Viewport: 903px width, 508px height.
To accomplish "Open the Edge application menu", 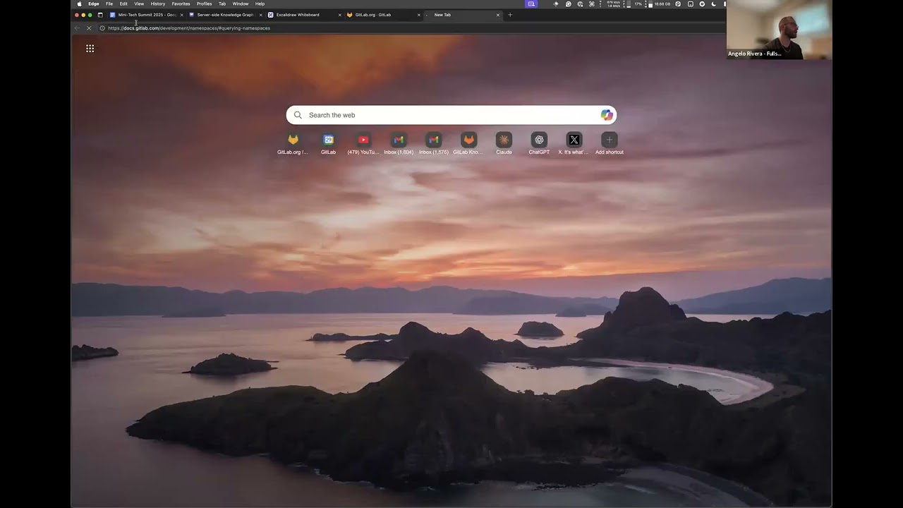I will (x=93, y=4).
